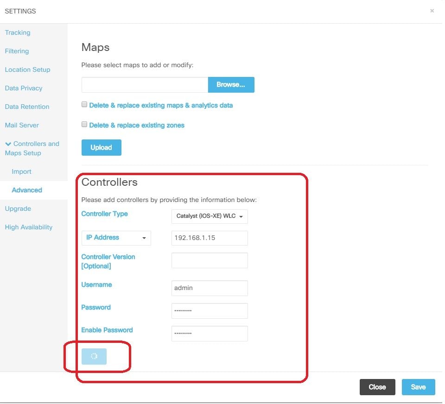
Task: Click the Save button
Action: pyautogui.click(x=418, y=387)
